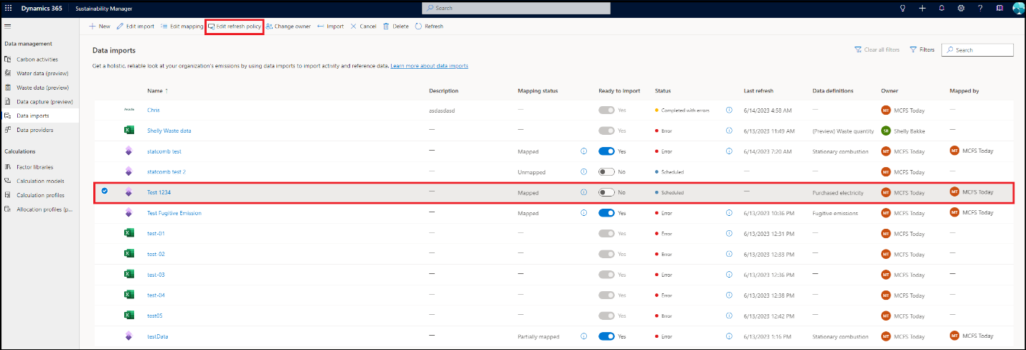Open Calculation models in sidebar
Viewport: 1026px width, 350px height.
pos(39,181)
